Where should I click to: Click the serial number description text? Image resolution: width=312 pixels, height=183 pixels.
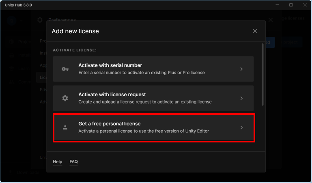point(142,73)
